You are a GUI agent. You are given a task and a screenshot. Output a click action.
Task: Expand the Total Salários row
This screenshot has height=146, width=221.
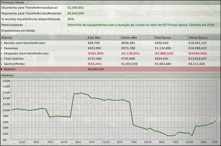[2, 59]
